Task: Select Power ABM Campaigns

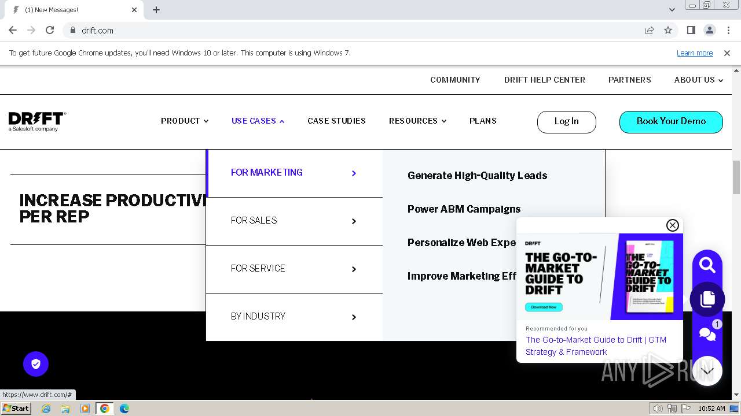Action: tap(464, 209)
